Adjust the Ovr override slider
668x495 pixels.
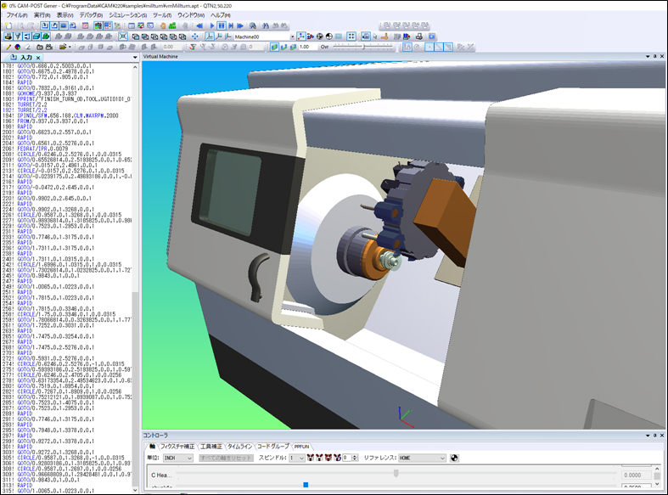363,48
